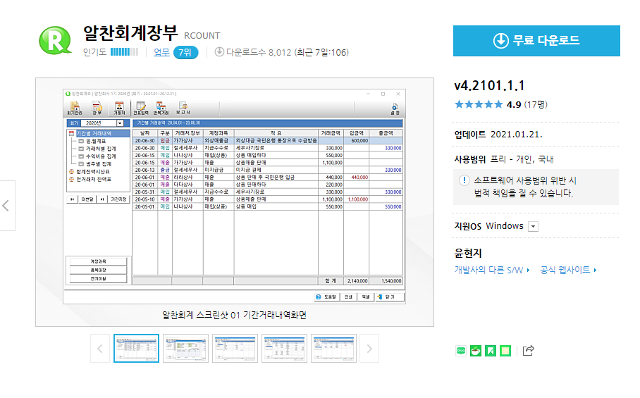Click 설정 icon in app preview
This screenshot has width=640, height=398.
tap(395, 109)
